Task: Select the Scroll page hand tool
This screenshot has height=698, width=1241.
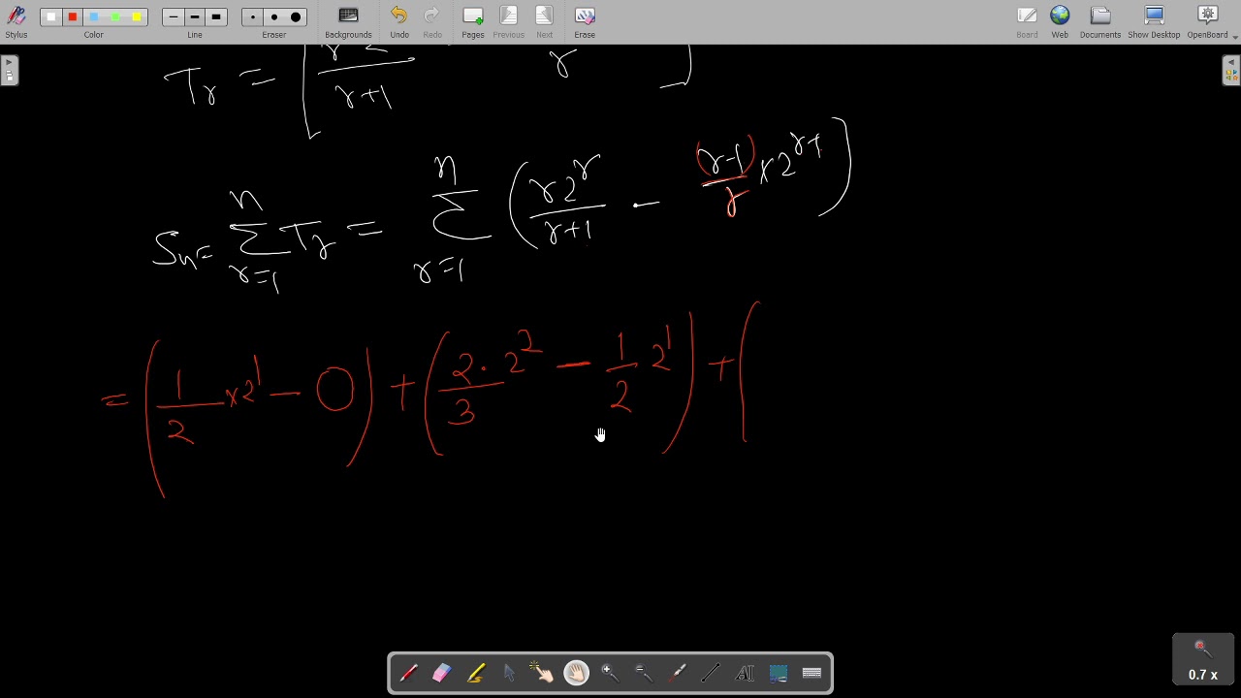Action: [576, 673]
